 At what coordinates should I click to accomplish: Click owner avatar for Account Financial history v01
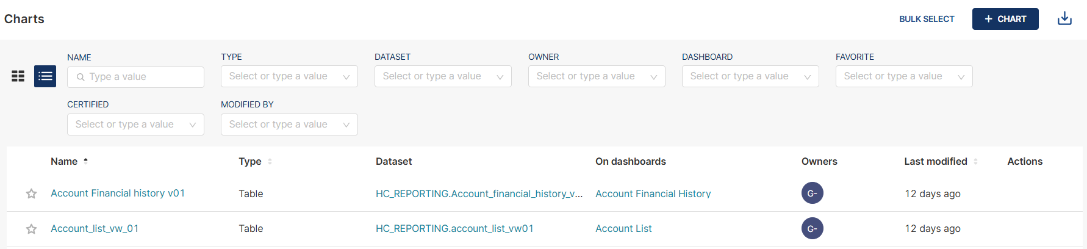click(813, 193)
